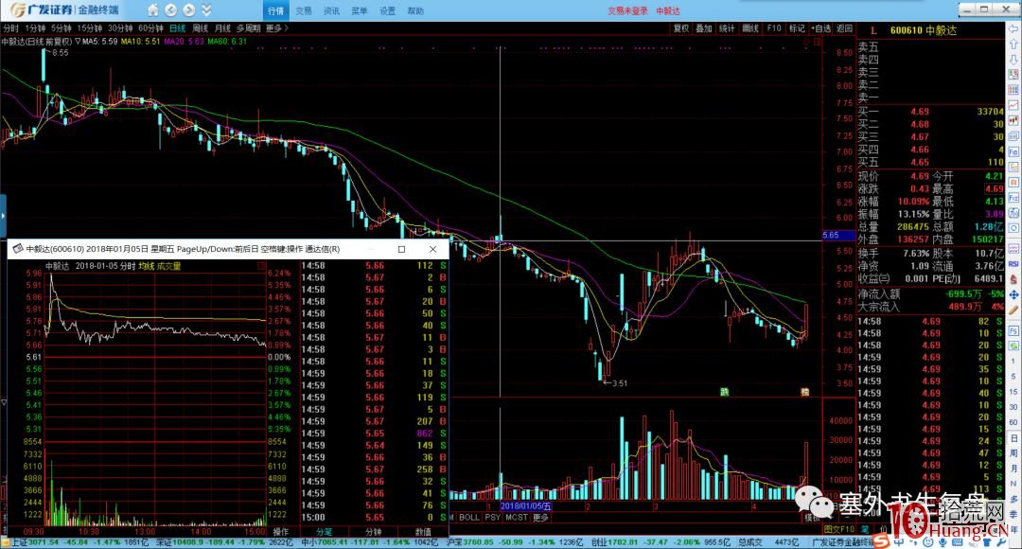This screenshot has height=549, width=1022.
Task: Open the 设置 menu
Action: pos(387,11)
